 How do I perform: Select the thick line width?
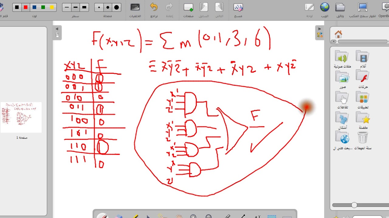tap(84, 8)
